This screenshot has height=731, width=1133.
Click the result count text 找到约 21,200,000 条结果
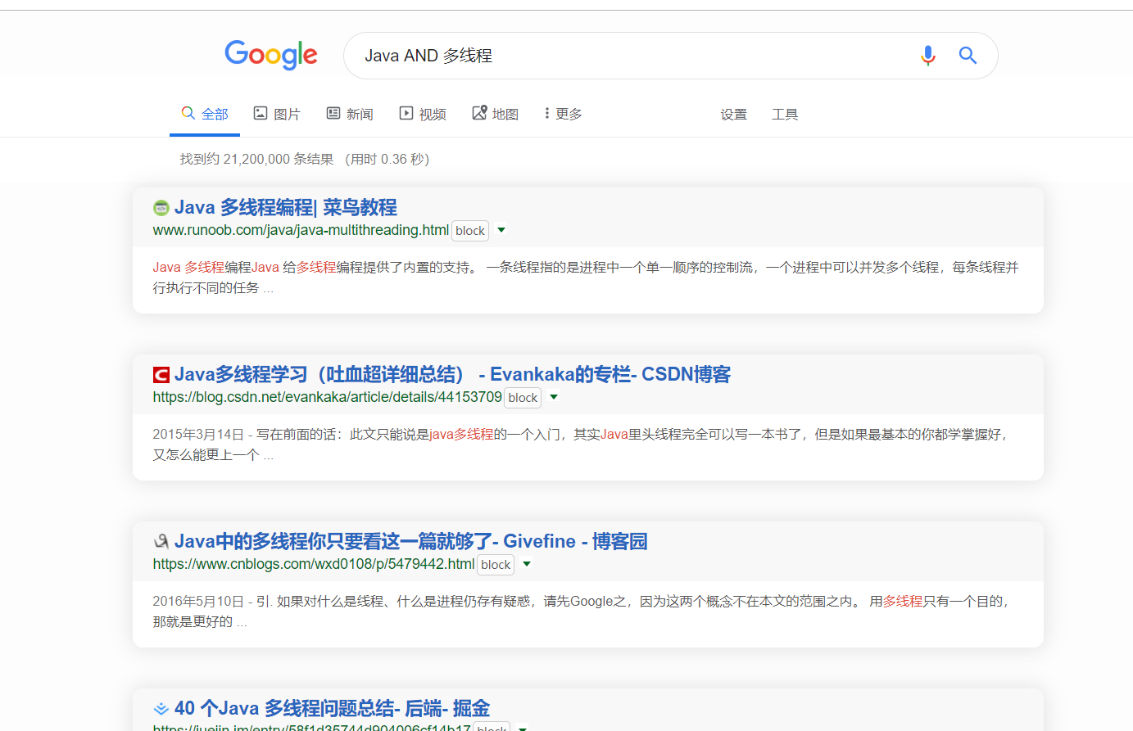256,159
